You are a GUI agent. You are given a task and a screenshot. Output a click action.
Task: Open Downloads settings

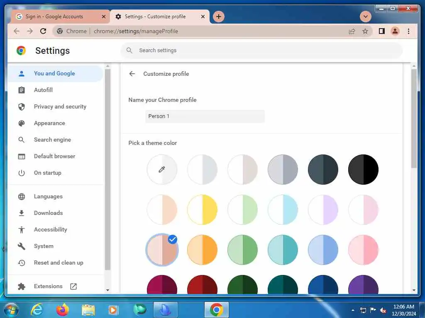click(x=55, y=213)
